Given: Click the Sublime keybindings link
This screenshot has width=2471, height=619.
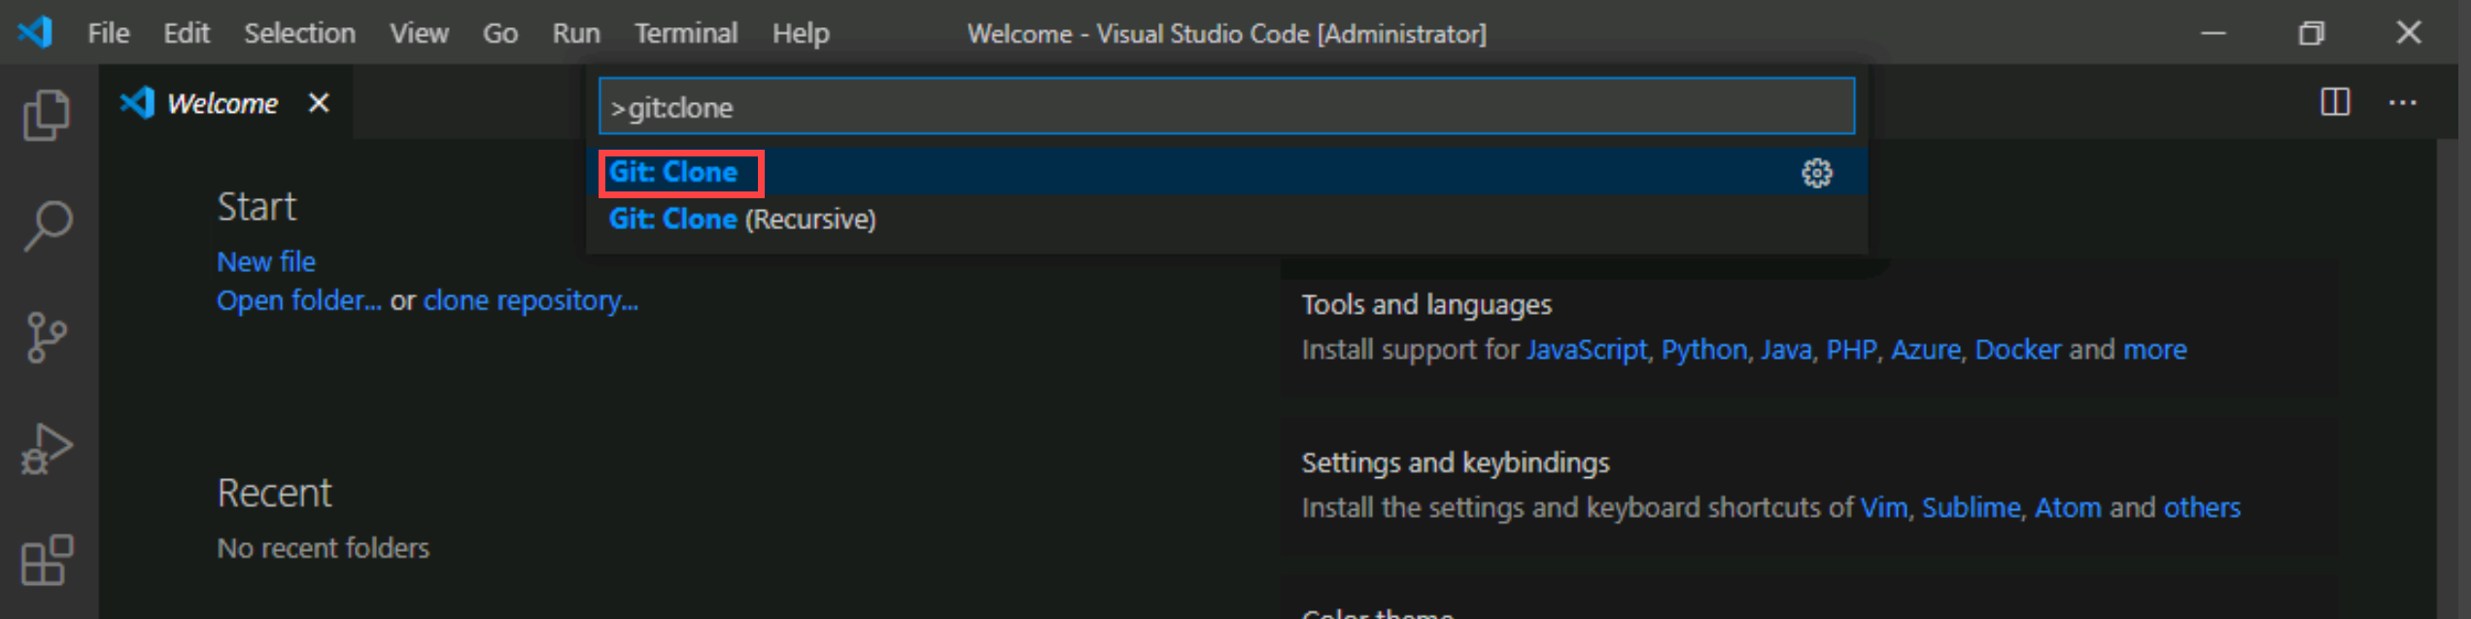Looking at the screenshot, I should (x=1971, y=507).
